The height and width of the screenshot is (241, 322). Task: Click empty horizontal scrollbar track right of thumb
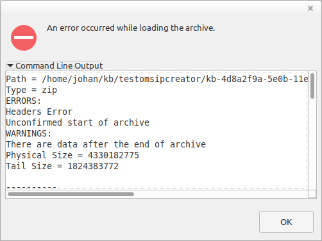click(x=220, y=194)
